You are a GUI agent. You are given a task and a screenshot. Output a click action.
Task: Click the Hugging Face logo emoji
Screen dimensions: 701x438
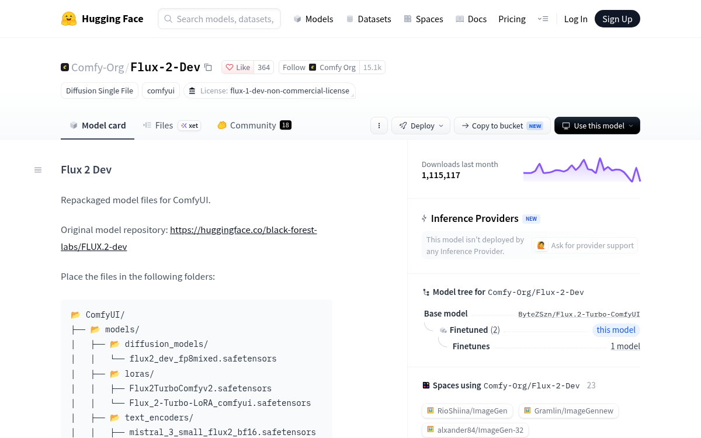pos(69,19)
